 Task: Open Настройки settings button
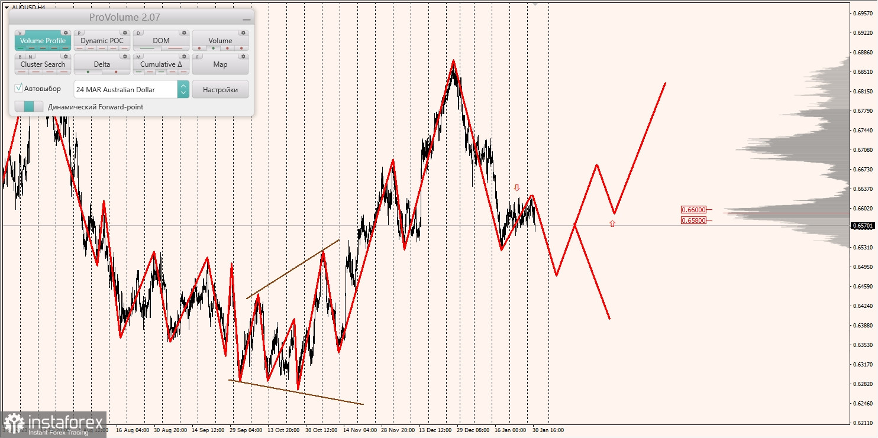pos(220,89)
